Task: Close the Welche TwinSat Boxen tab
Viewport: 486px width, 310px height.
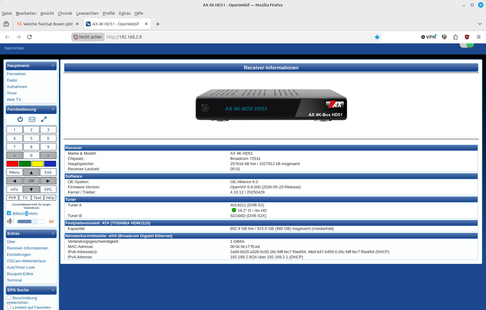Action: point(77,24)
